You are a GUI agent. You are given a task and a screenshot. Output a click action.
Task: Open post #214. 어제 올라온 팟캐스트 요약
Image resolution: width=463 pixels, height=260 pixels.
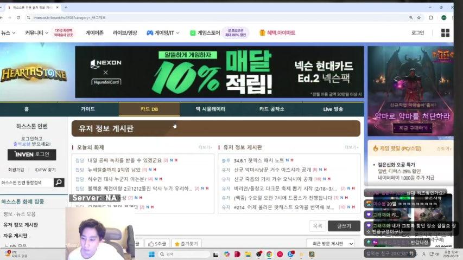[x=284, y=207]
